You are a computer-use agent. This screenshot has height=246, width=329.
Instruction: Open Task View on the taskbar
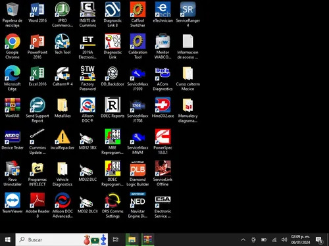(x=116, y=239)
